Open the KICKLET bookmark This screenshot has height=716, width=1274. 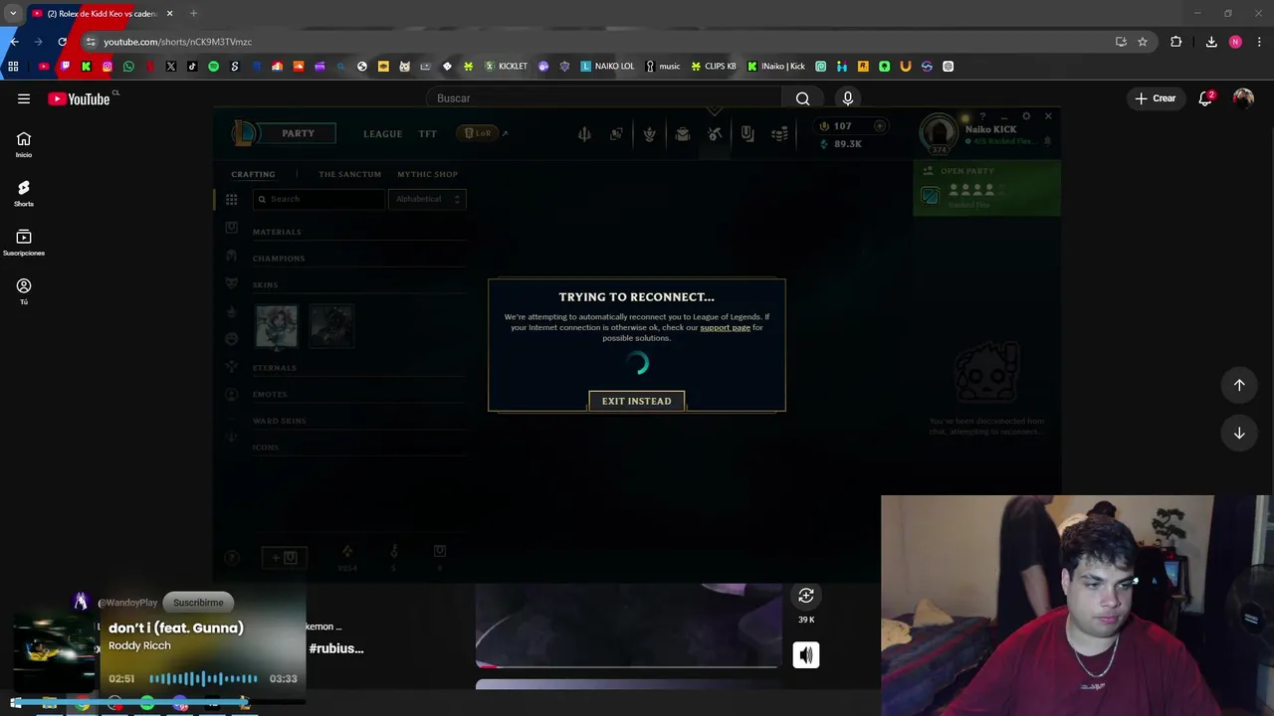click(507, 67)
